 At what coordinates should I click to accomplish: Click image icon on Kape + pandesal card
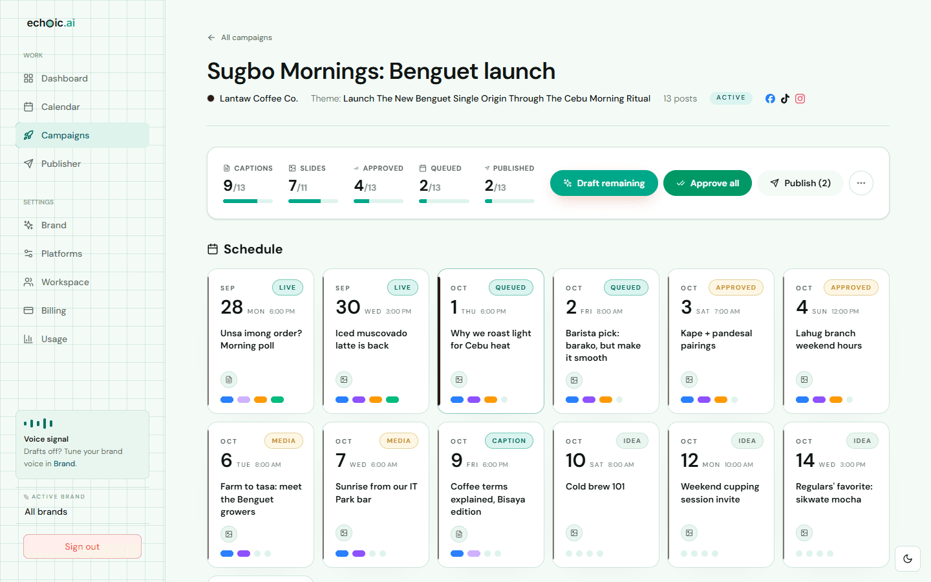coord(689,380)
